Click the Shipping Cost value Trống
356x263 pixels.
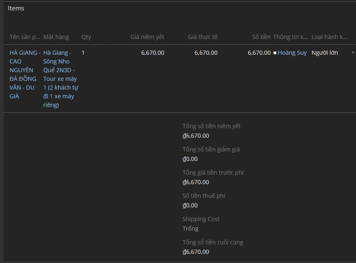click(190, 229)
